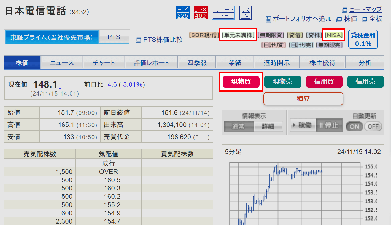Viewport: 391px width, 225px height.
Task: Open the 全板 popup link
Action: click(x=376, y=19)
